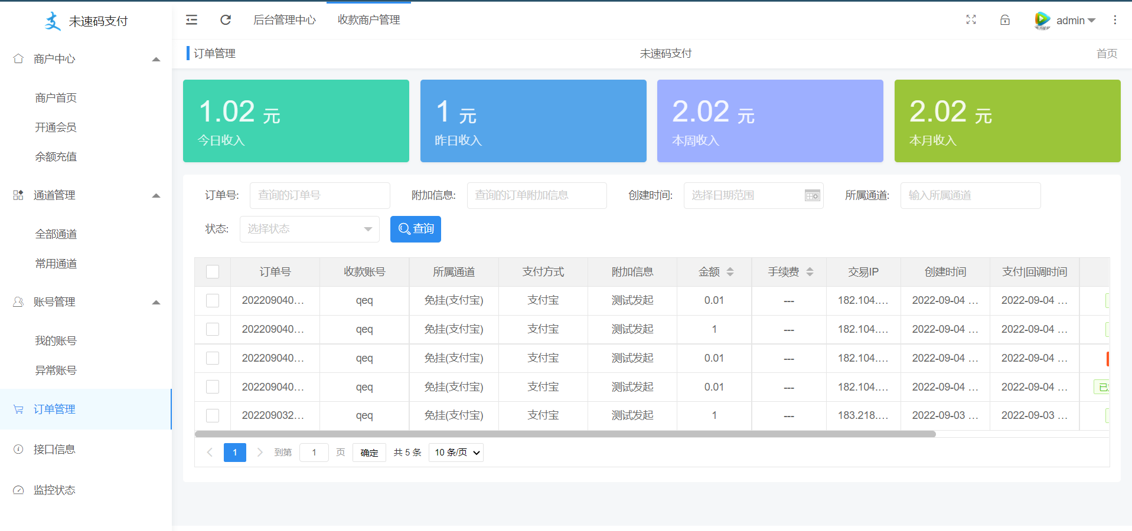Click the 首页 breadcrumb link
The height and width of the screenshot is (531, 1132).
coord(1107,54)
